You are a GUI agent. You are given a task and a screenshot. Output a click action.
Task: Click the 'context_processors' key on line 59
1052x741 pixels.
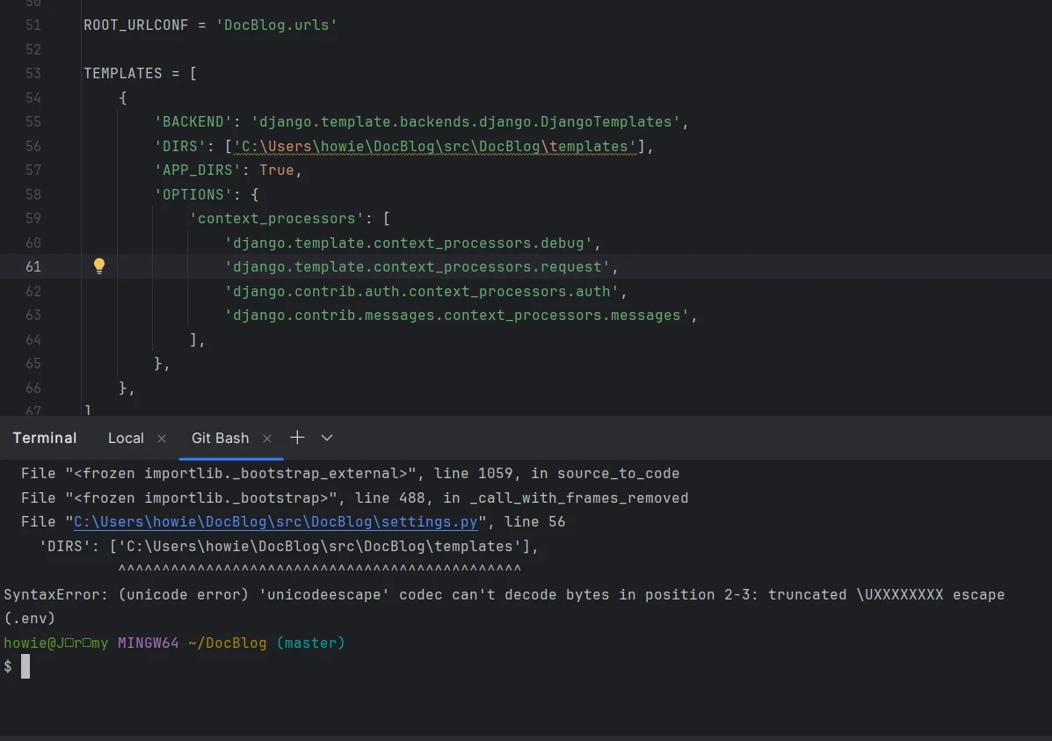click(x=276, y=219)
